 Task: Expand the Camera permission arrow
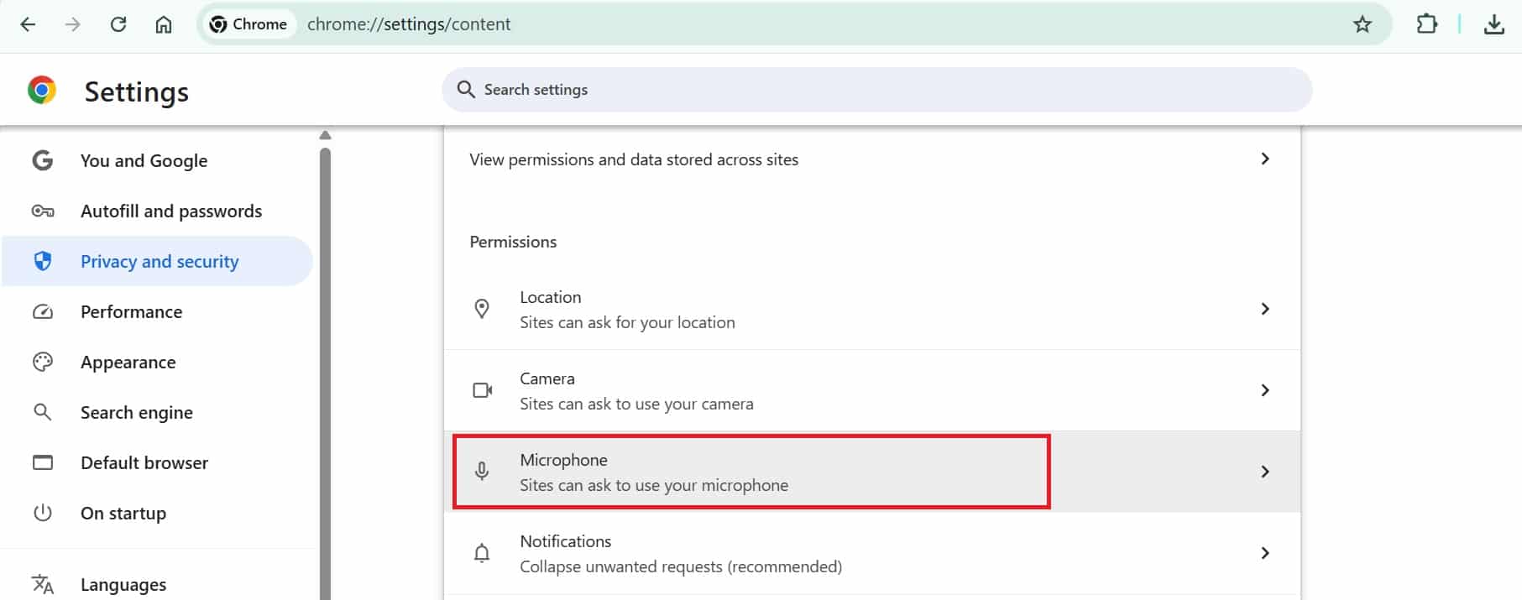tap(1264, 390)
